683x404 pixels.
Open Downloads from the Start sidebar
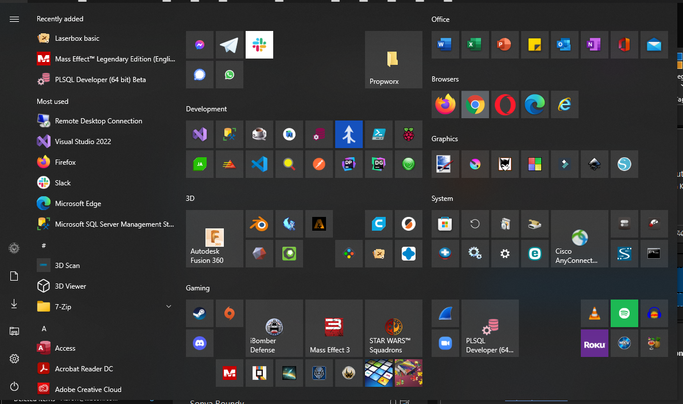click(x=14, y=304)
